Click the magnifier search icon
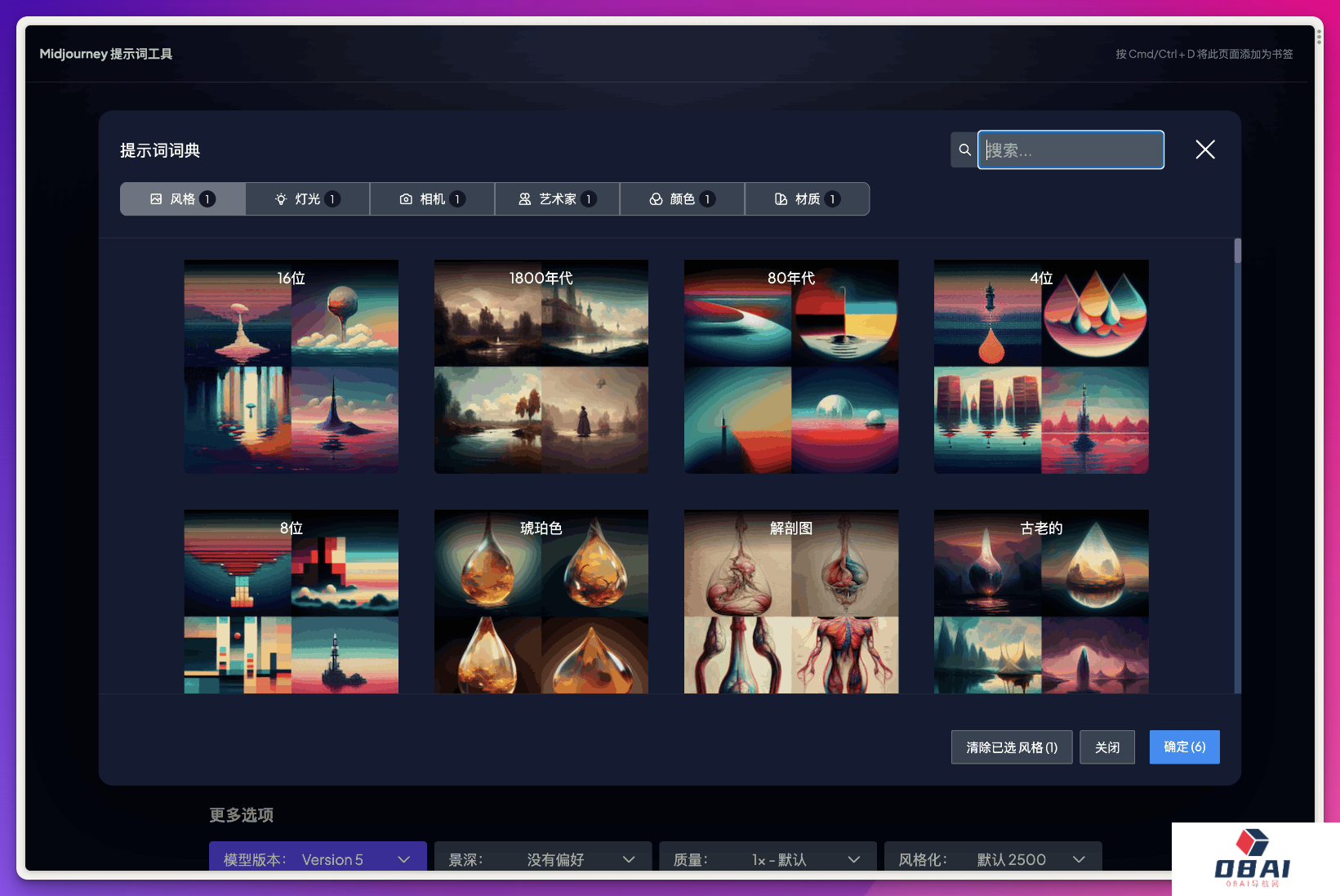 tap(964, 150)
